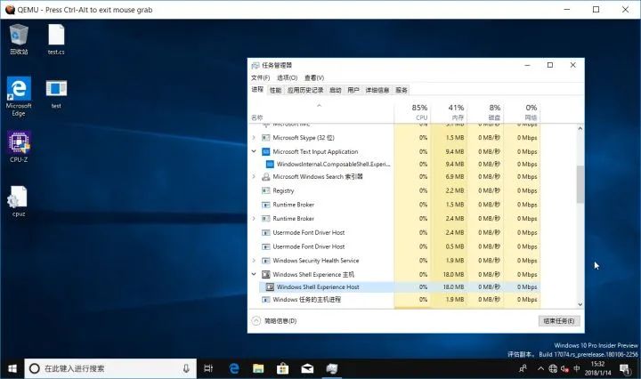The image size is (641, 379).
Task: Open the People icon in the system tray
Action: tap(523, 369)
